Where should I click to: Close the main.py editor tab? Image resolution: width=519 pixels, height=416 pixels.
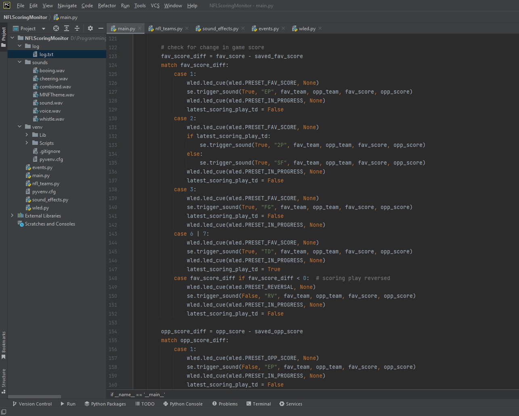[x=140, y=28]
